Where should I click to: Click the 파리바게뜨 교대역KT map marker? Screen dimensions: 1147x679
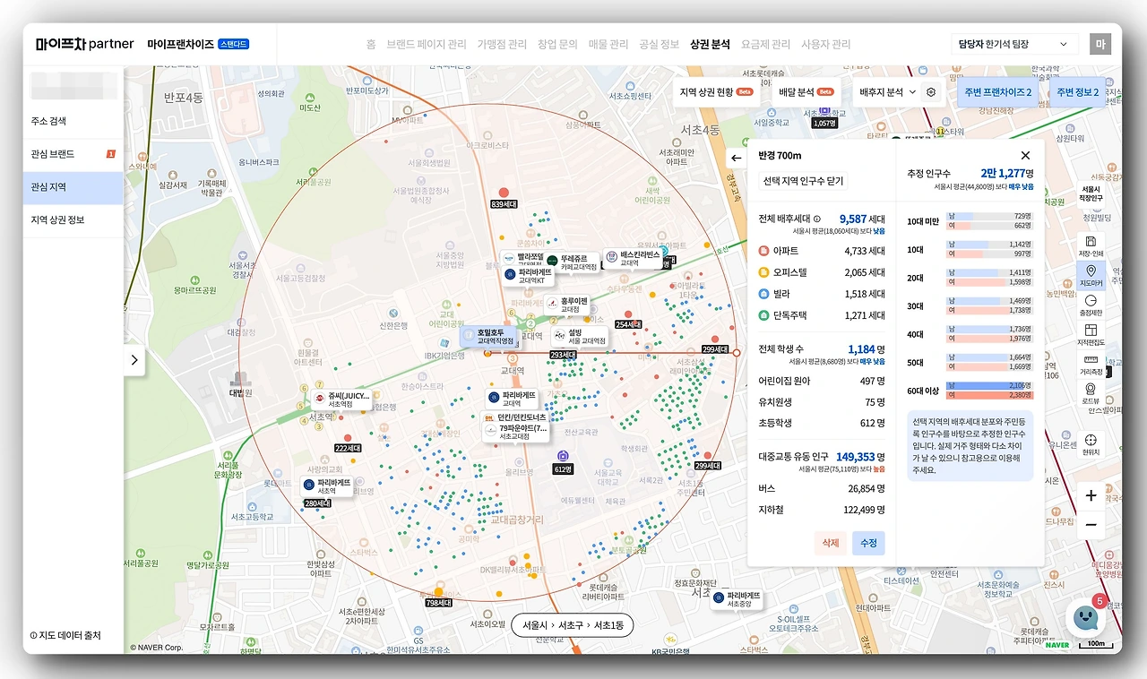[527, 276]
